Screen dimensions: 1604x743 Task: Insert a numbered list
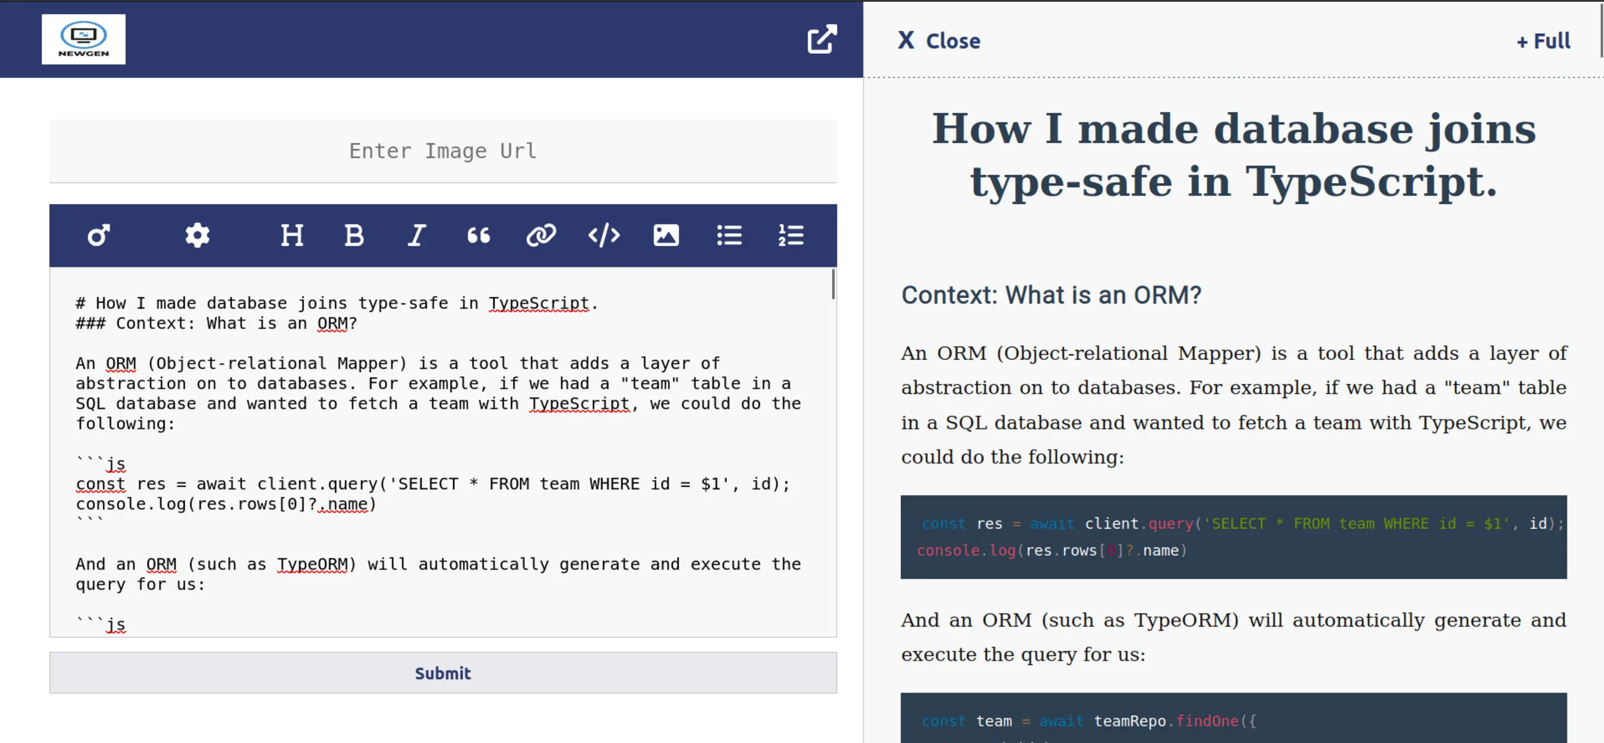[x=791, y=235]
